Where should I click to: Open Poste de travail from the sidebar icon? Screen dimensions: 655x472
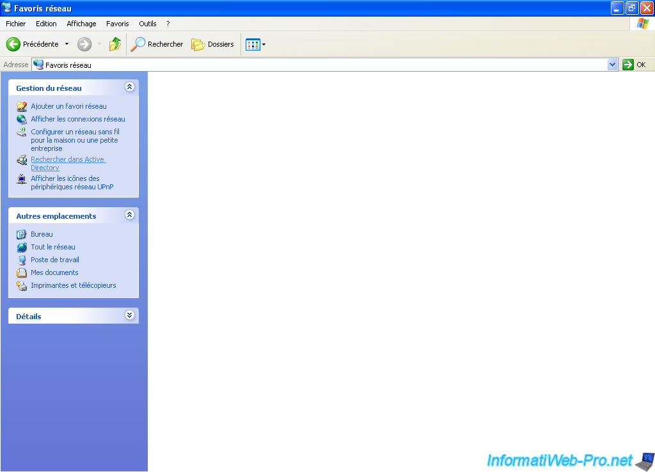21,260
